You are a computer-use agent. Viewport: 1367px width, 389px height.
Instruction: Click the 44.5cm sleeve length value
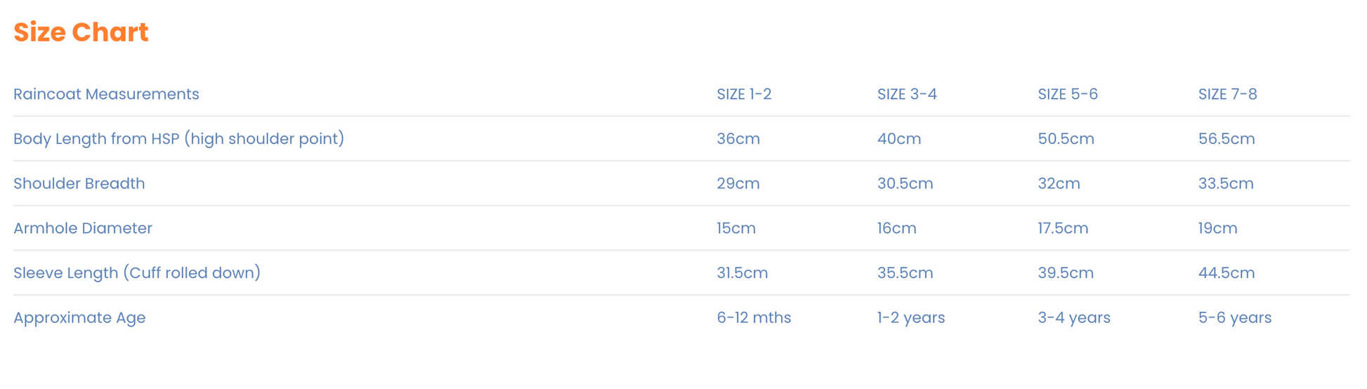click(x=1226, y=272)
